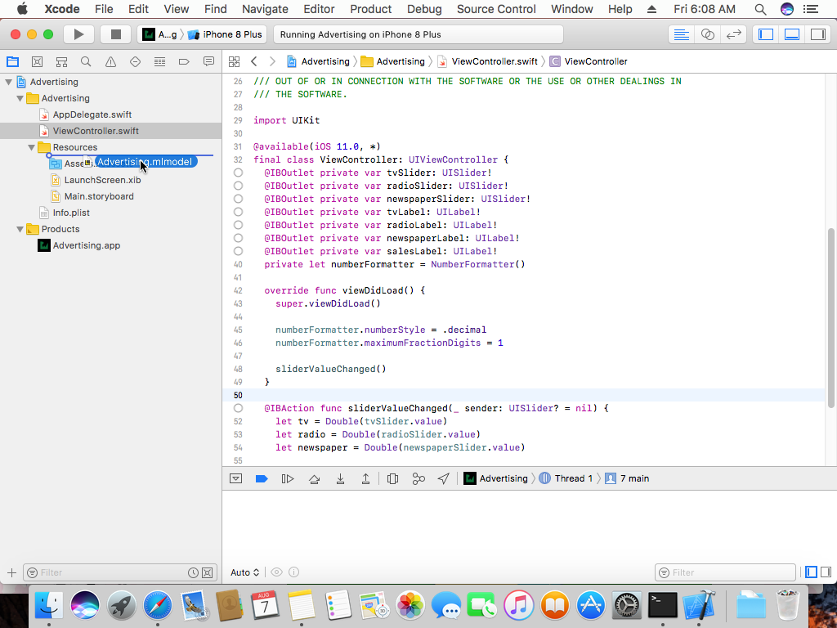837x628 pixels.
Task: Open the Source Control menu
Action: pyautogui.click(x=496, y=9)
